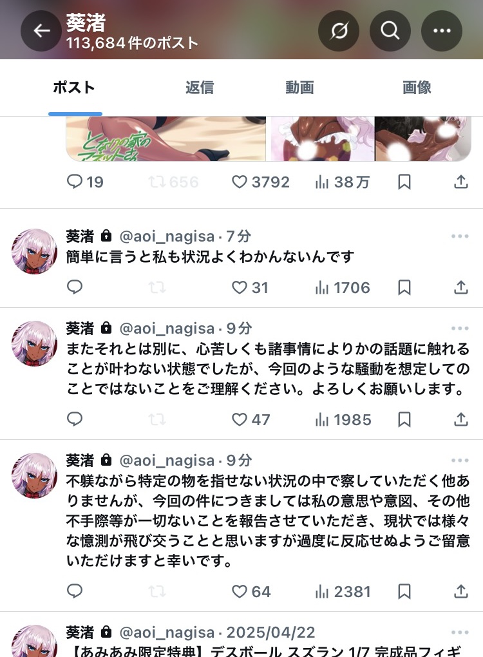
Task: Bookmark the post with 2381 views
Action: 404,592
